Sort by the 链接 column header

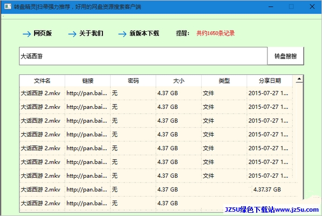[88, 81]
